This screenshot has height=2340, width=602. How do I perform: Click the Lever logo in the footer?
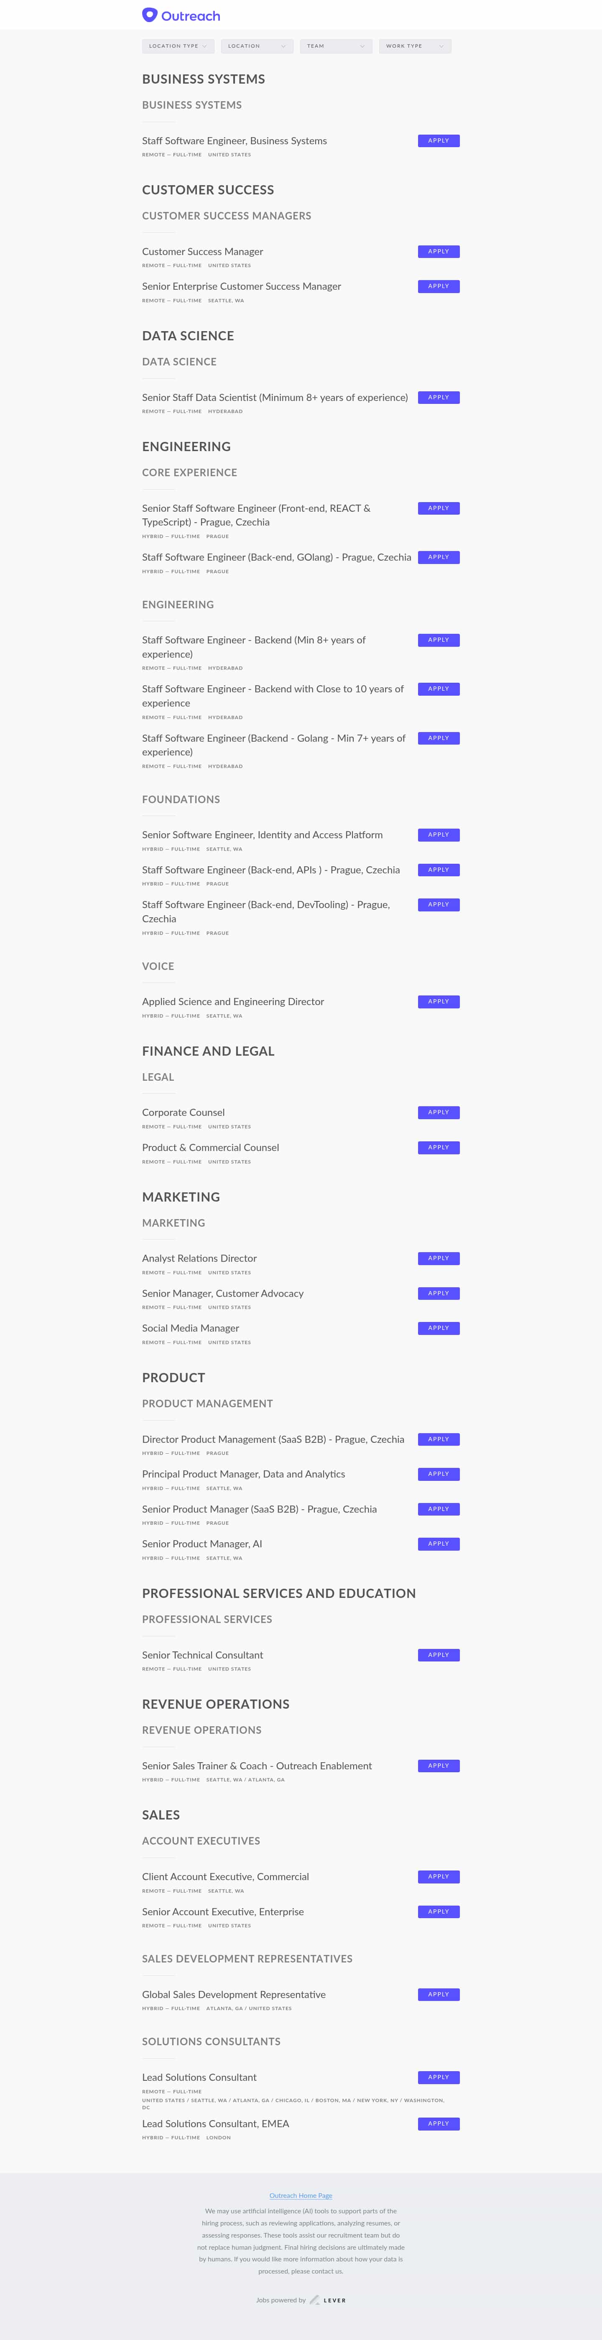click(x=331, y=2299)
